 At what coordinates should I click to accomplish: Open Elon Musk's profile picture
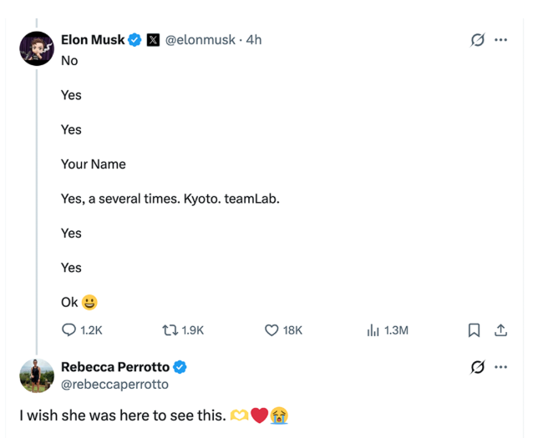[x=37, y=48]
